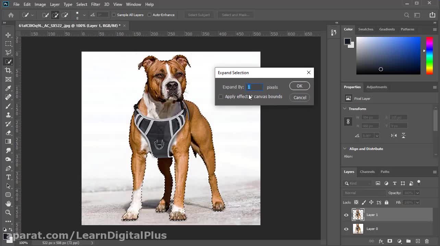440x246 pixels.
Task: Open the layer Opacity dropdown
Action: pyautogui.click(x=417, y=193)
